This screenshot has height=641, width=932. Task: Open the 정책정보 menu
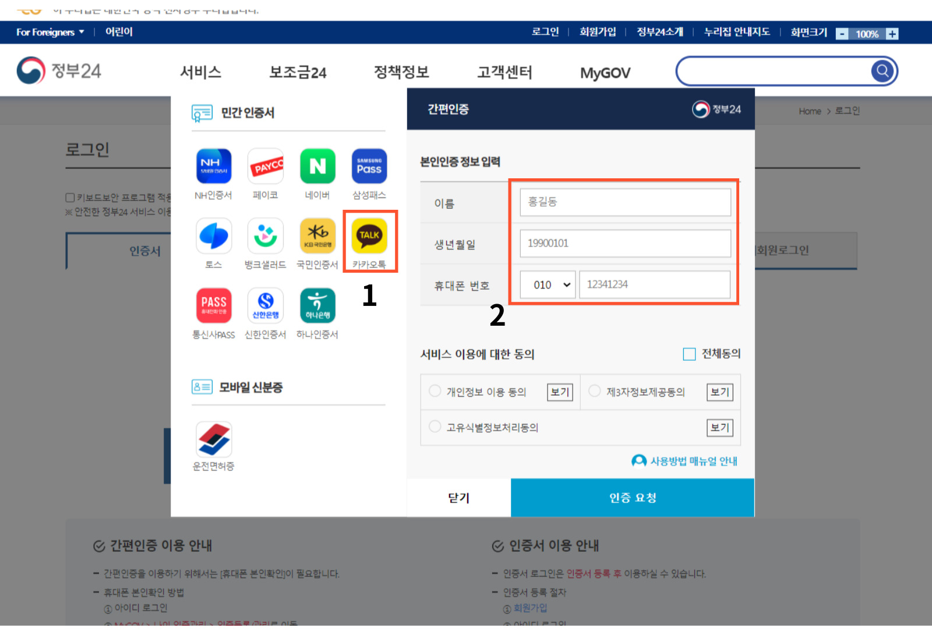[401, 72]
